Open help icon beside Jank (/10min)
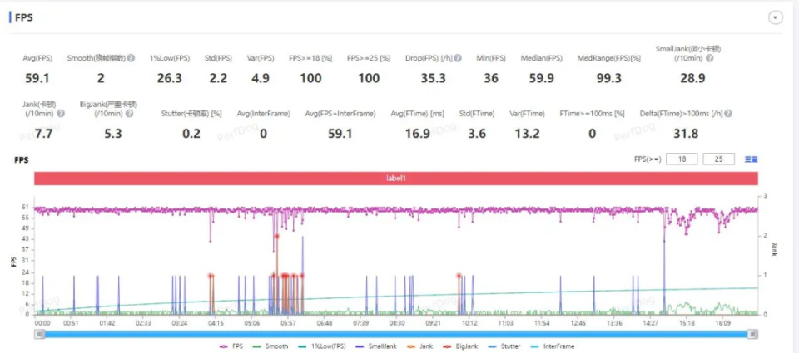 point(61,114)
